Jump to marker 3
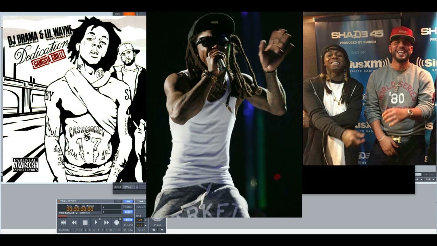The image size is (437, 246). pos(81,230)
